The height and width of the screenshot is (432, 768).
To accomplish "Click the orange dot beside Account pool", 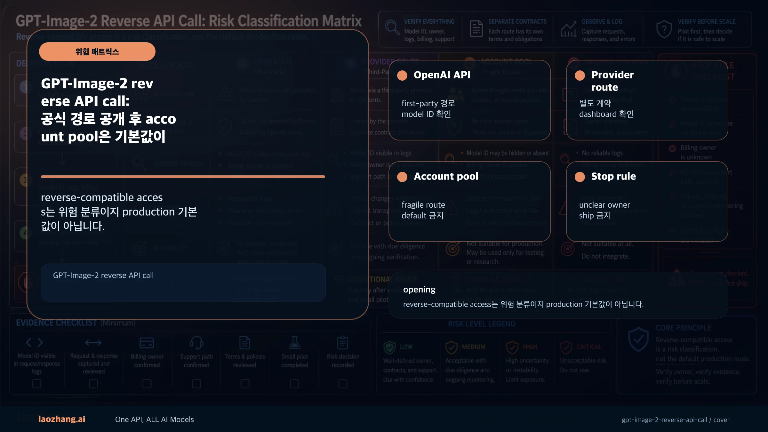I will [x=402, y=177].
